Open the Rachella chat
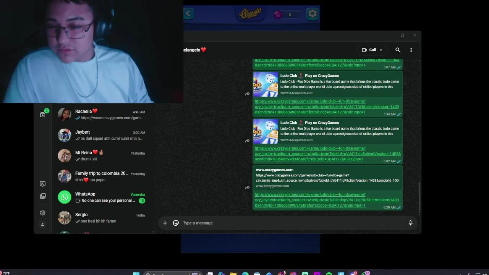This screenshot has height=275, width=489. (x=103, y=114)
